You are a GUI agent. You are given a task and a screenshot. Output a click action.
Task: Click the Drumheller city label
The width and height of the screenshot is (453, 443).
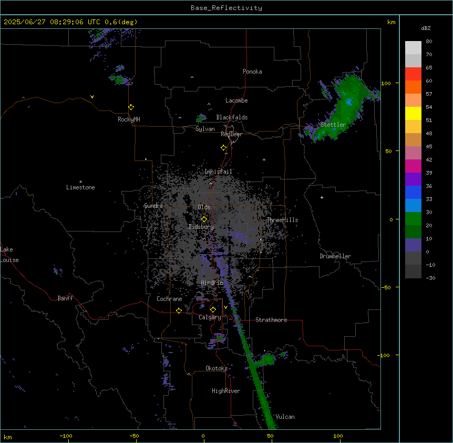pyautogui.click(x=335, y=256)
